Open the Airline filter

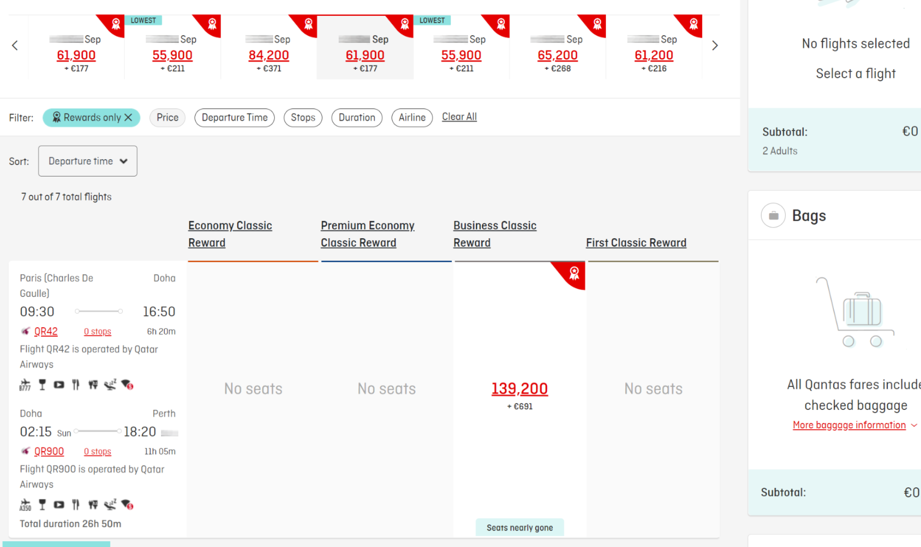(x=412, y=117)
